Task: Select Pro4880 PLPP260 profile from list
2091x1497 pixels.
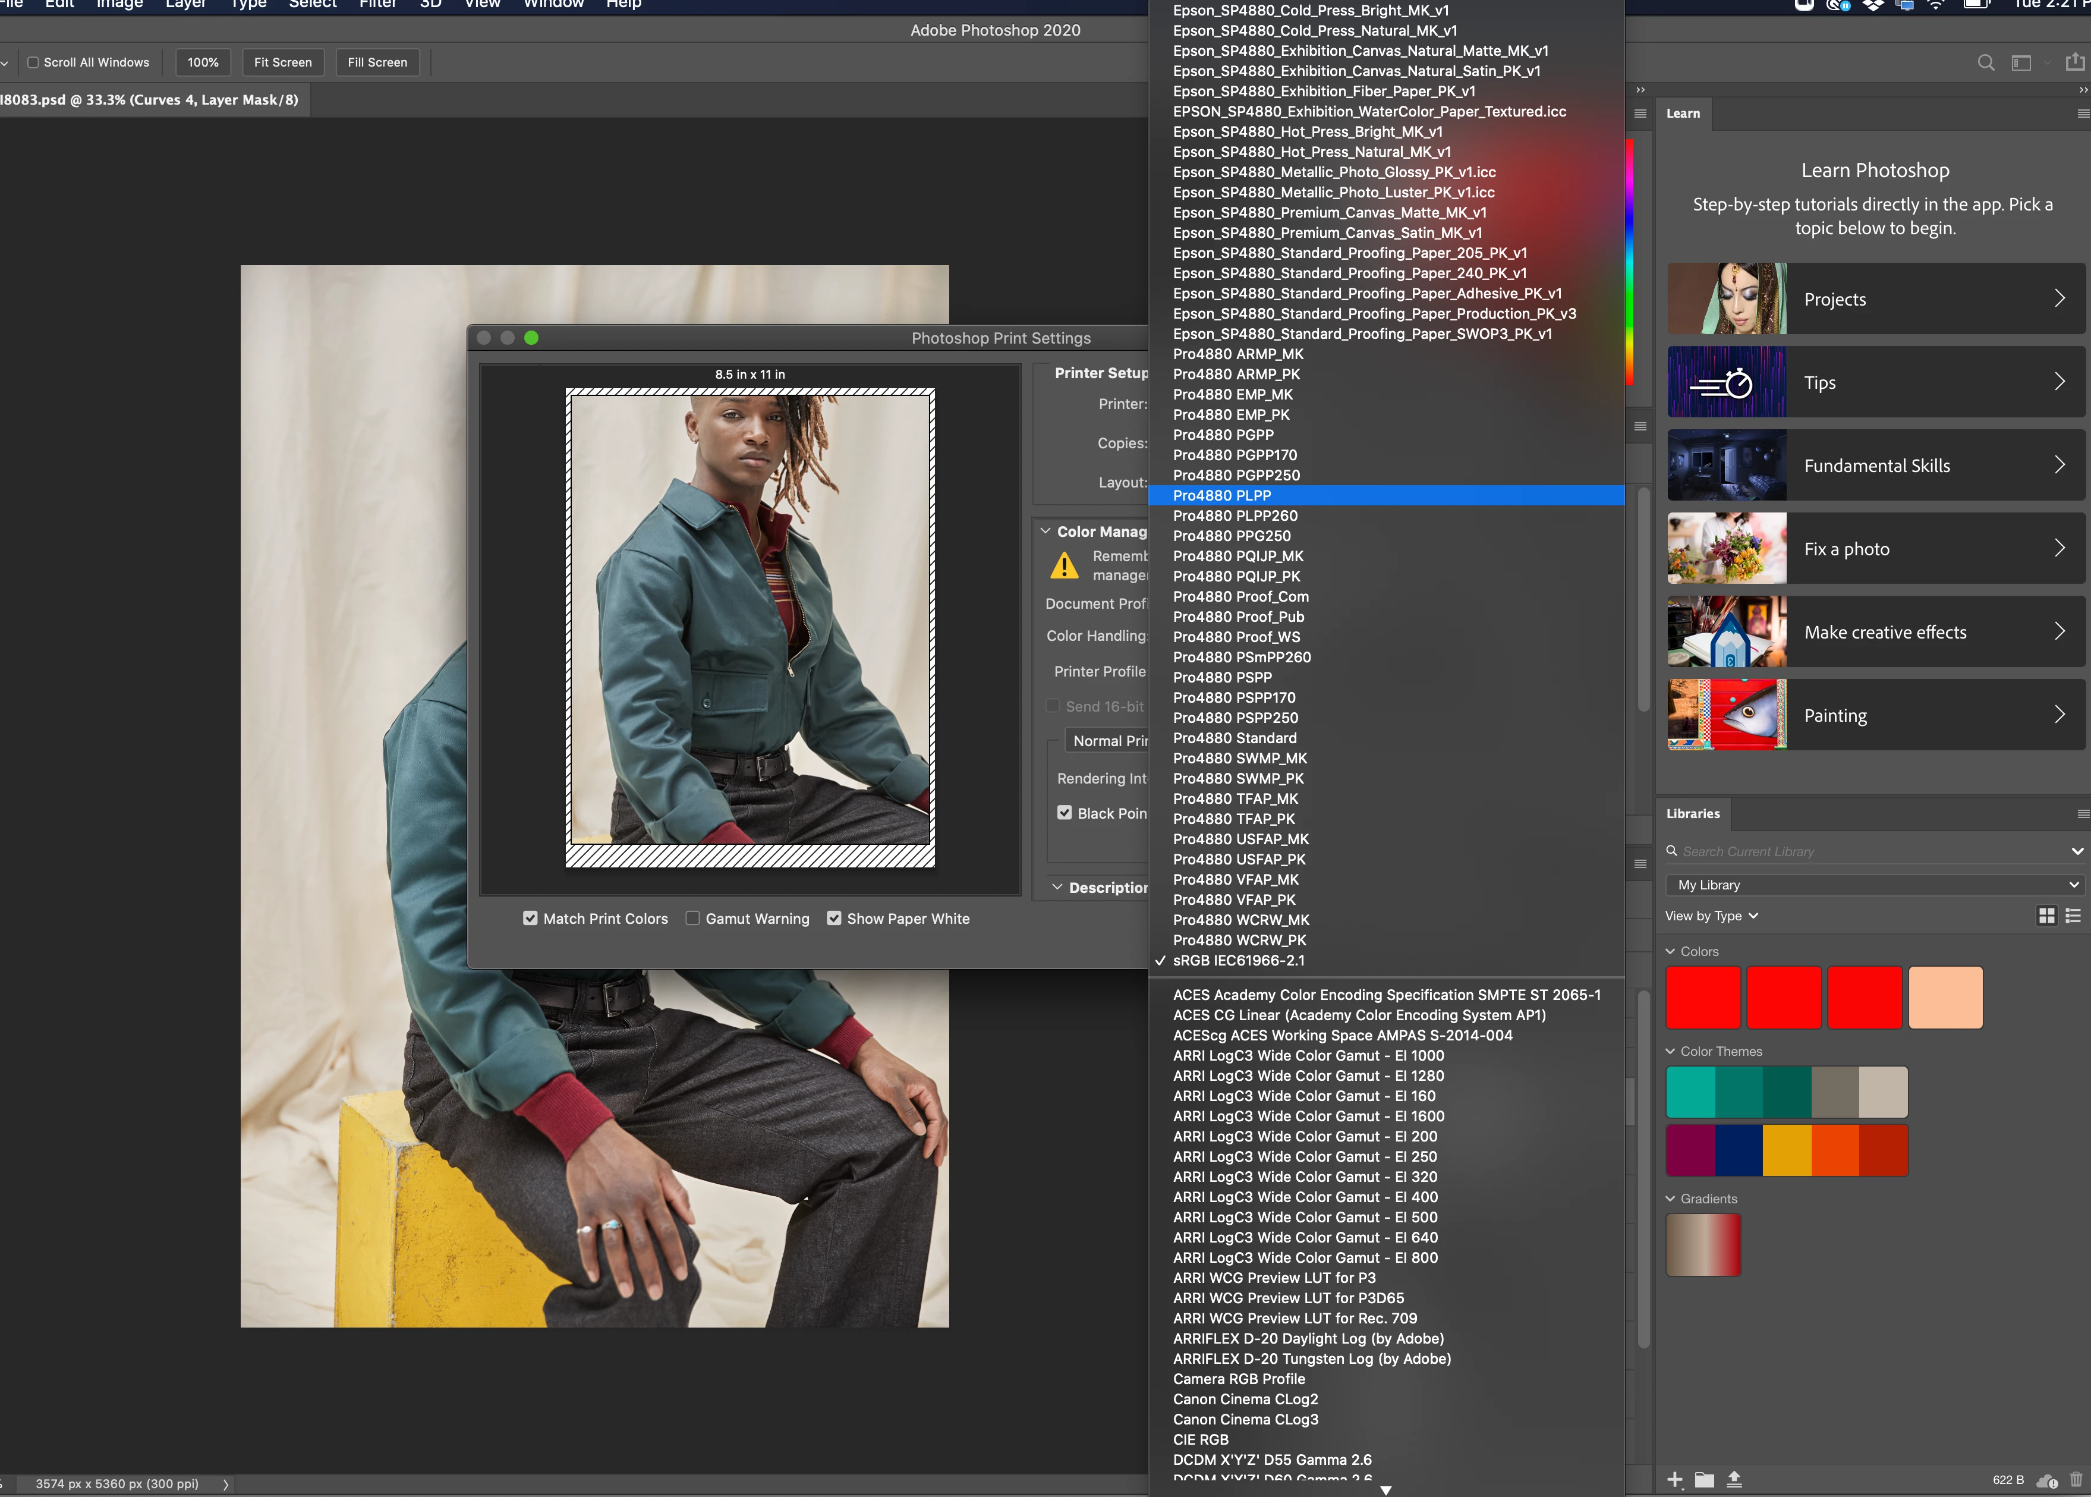Action: tap(1235, 515)
